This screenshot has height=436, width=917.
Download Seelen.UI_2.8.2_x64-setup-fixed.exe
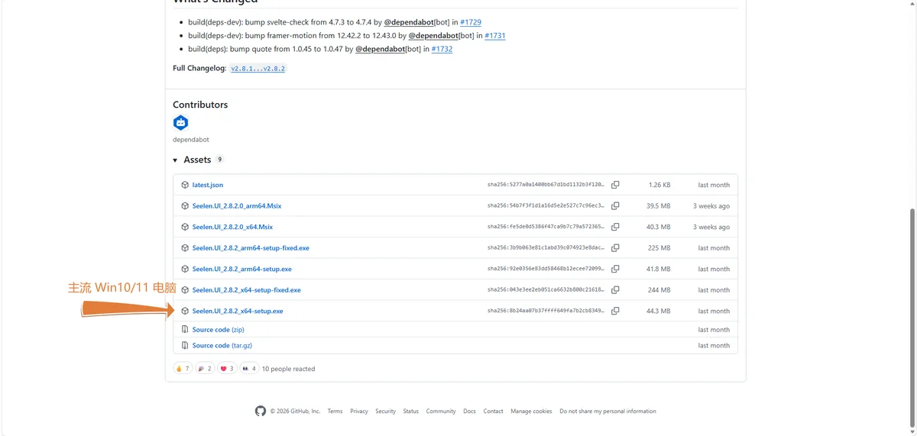pos(247,290)
